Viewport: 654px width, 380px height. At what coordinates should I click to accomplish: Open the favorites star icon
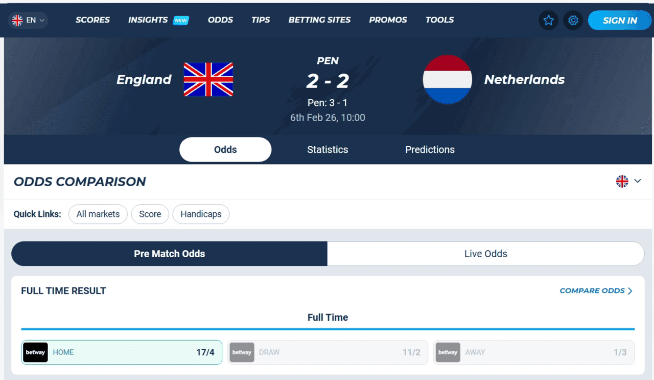[548, 20]
